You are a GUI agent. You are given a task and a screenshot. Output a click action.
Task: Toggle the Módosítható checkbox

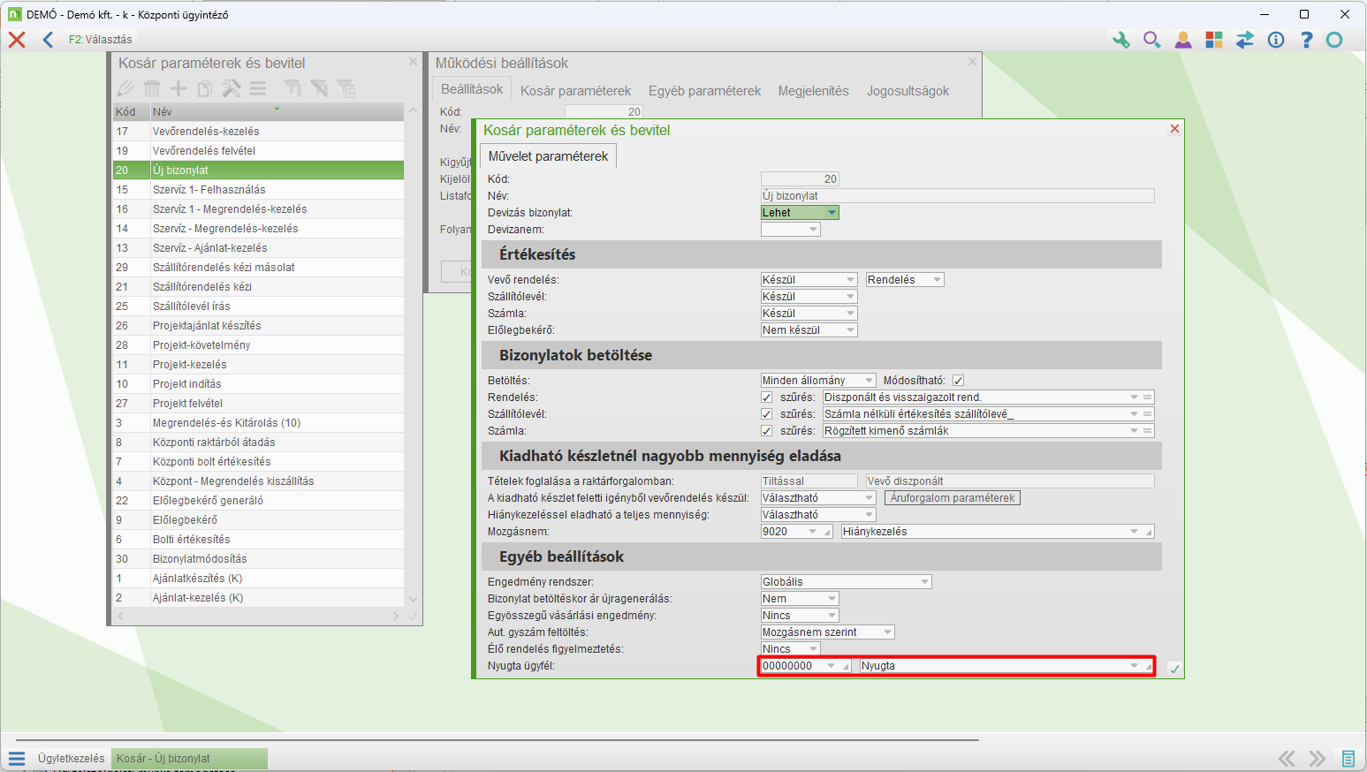tap(958, 381)
